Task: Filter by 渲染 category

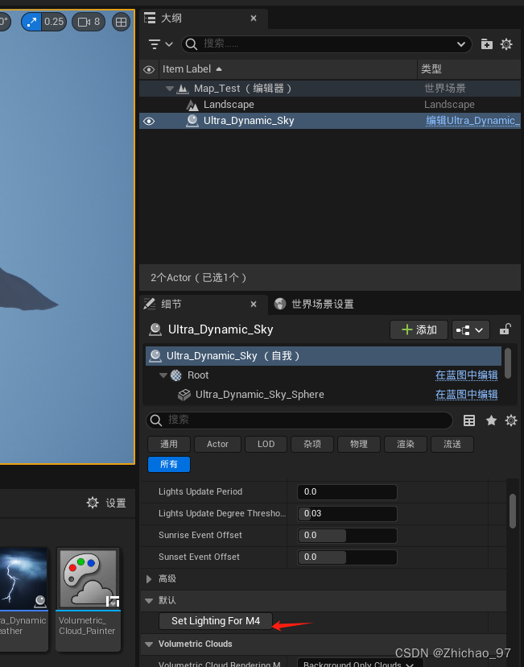Action: (406, 444)
